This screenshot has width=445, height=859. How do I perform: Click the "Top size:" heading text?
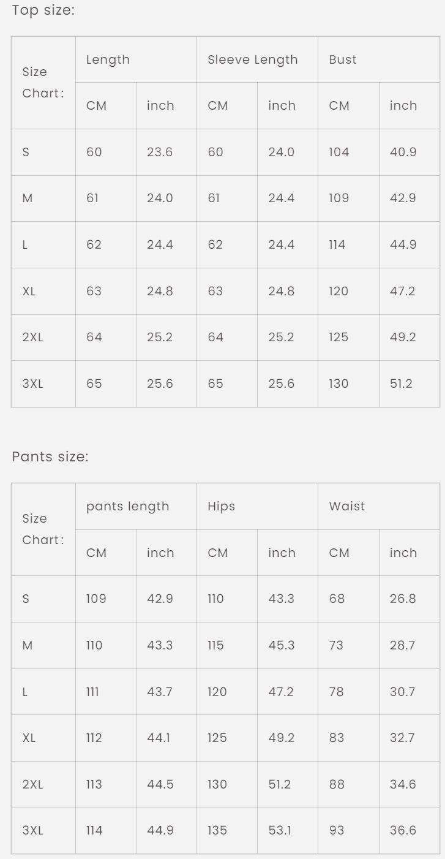43,10
